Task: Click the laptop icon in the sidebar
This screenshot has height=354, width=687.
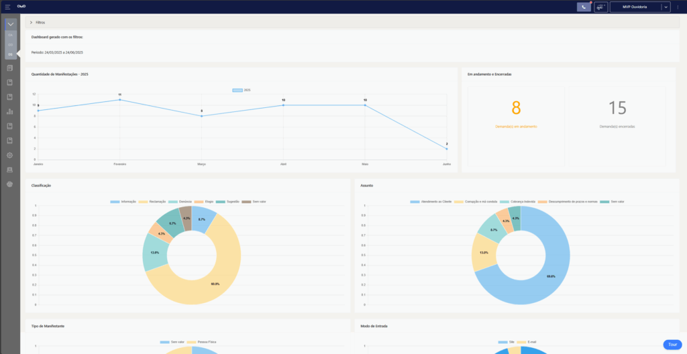Action: 10,170
